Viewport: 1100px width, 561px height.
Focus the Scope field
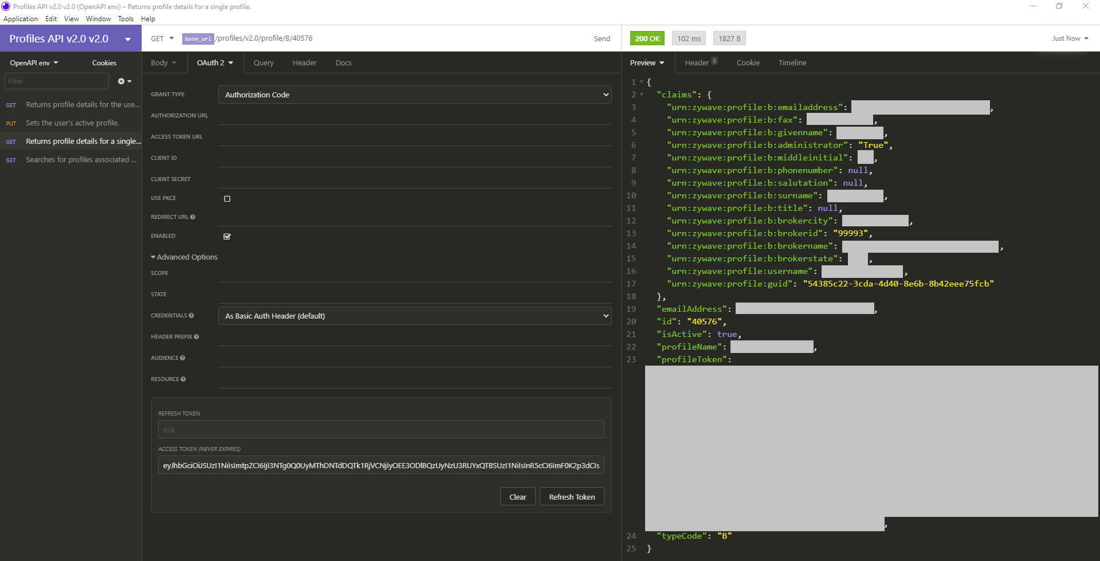pos(415,273)
